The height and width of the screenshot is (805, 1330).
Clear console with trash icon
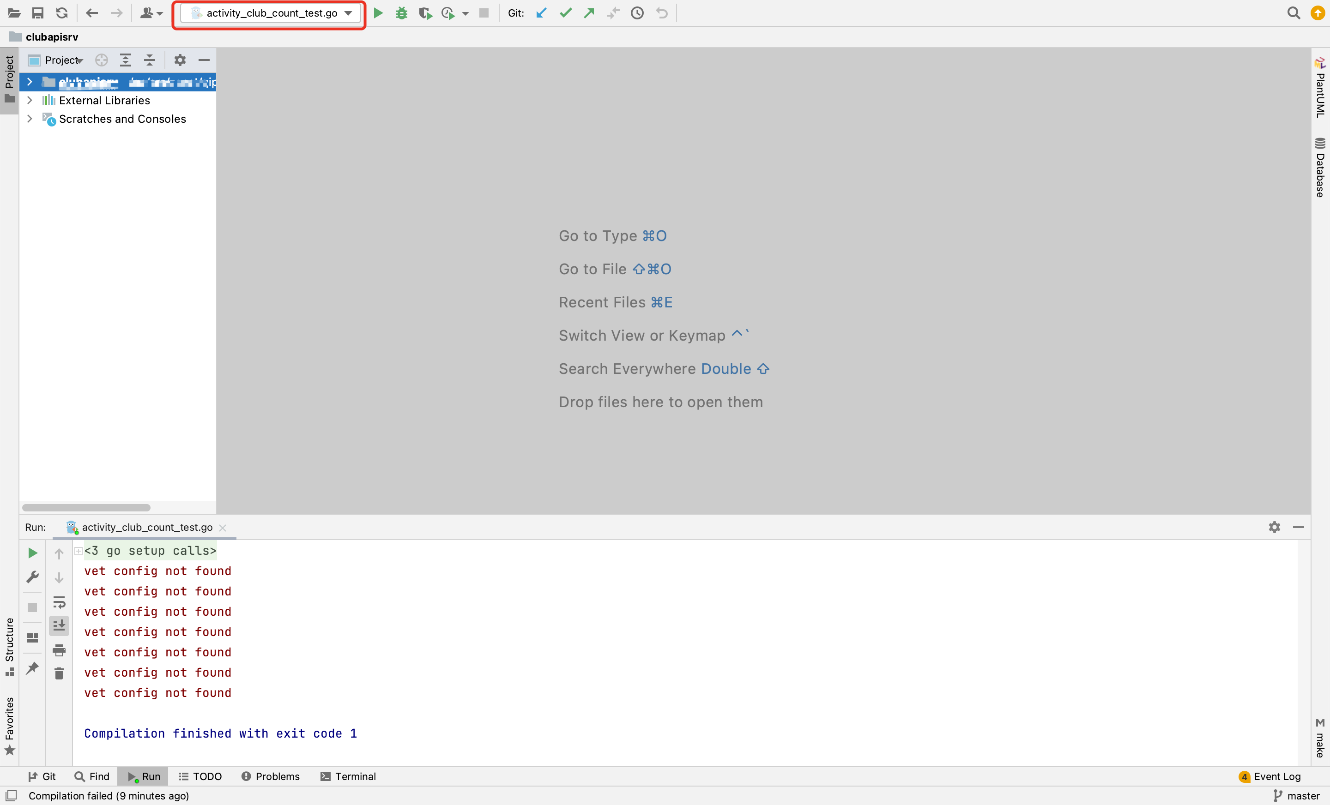click(x=60, y=673)
